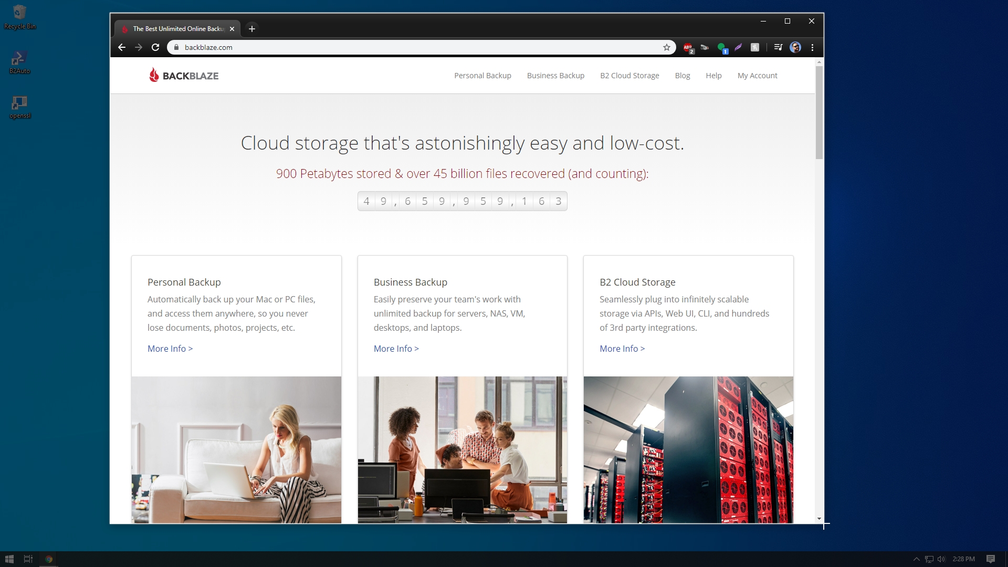Click the browser forward arrow
1008x567 pixels.
click(139, 47)
